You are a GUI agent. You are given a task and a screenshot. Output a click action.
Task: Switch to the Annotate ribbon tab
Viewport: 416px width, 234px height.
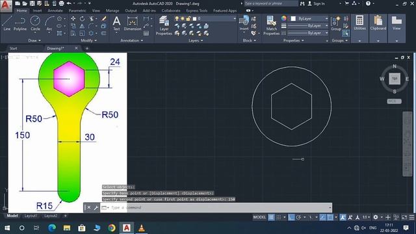[55, 10]
